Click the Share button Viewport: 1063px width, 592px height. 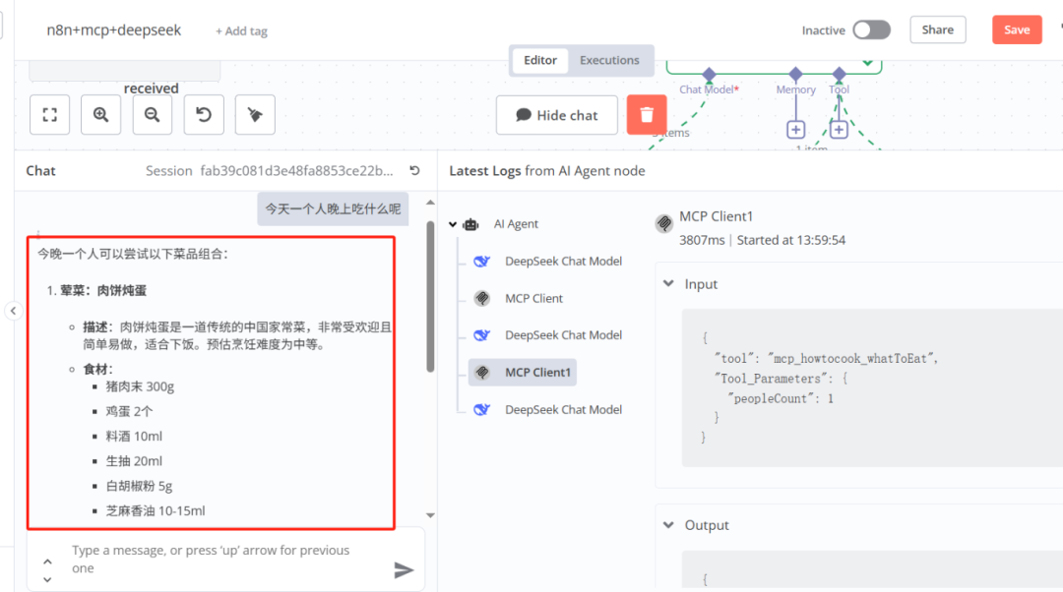[938, 30]
